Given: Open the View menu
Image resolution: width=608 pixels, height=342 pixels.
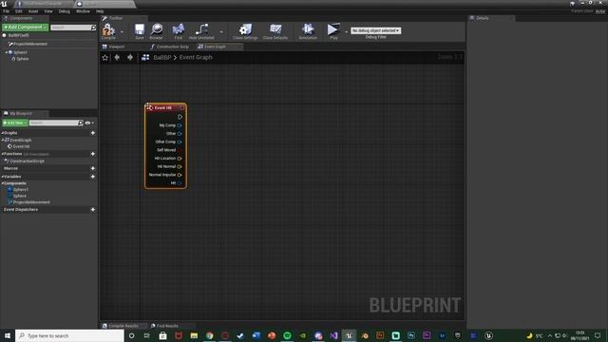Looking at the screenshot, I should pyautogui.click(x=48, y=11).
